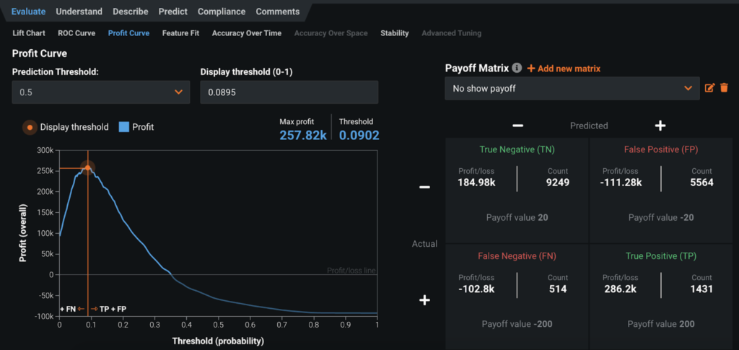Click the Profit (overall) axis title

point(22,232)
